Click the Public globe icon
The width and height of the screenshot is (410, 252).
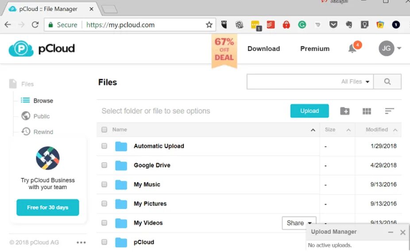pyautogui.click(x=26, y=116)
